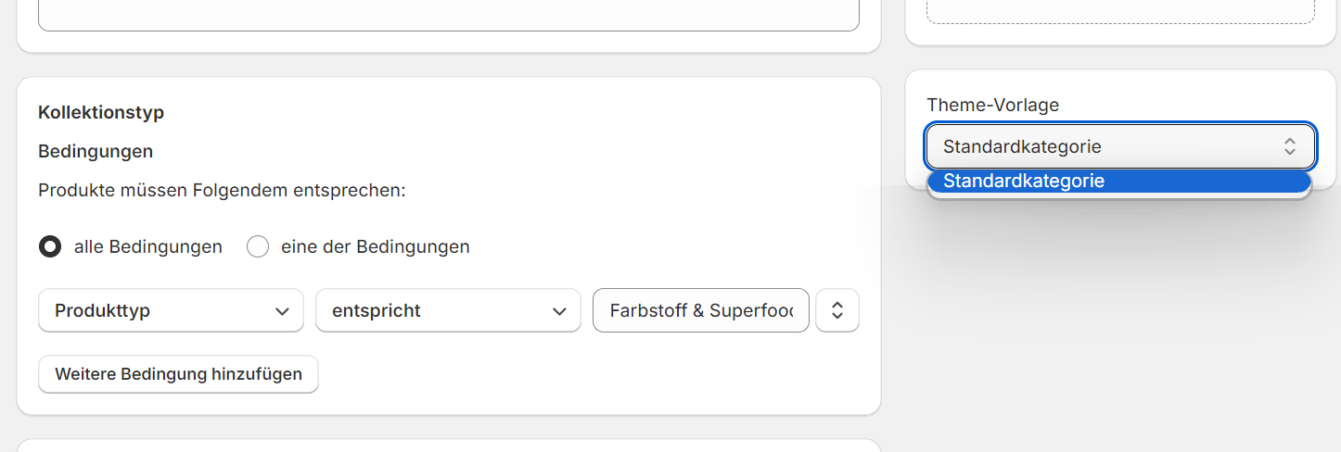Viewport: 1341px width, 452px height.
Task: Choose the 'eine der Bedingungen' radio button
Action: click(258, 247)
